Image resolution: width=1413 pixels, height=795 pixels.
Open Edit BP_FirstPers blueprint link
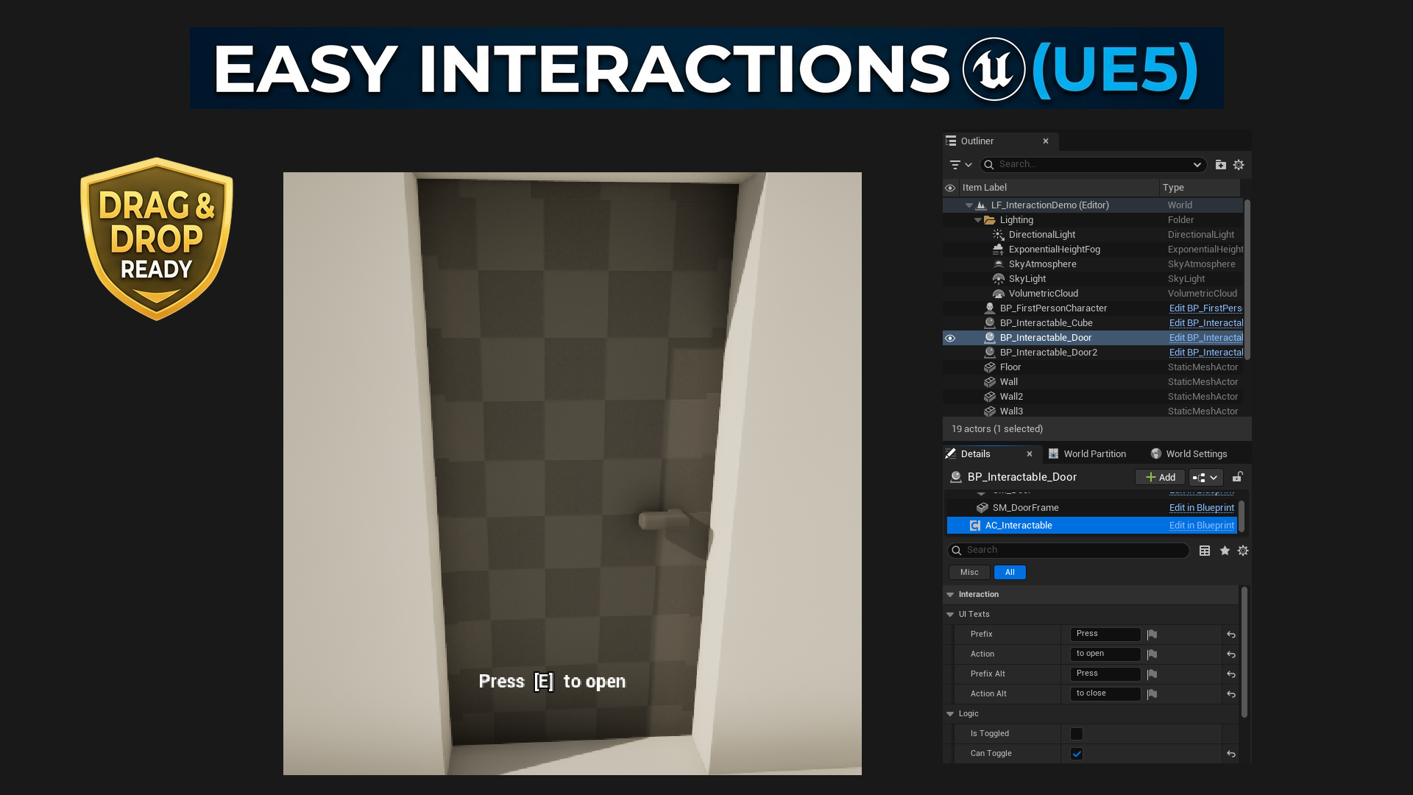pyautogui.click(x=1205, y=308)
